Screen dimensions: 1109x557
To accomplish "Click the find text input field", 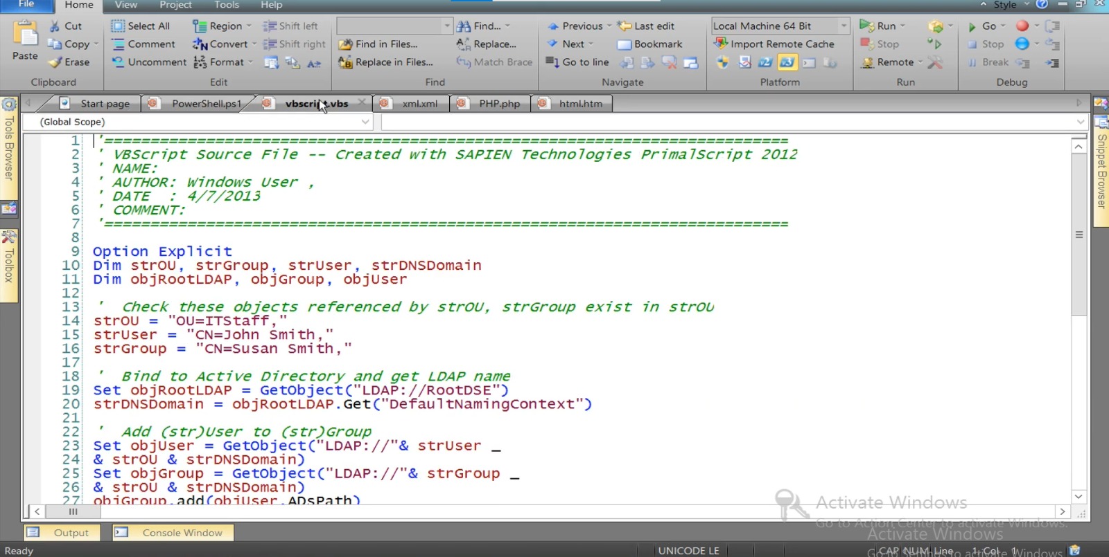I will tap(390, 26).
